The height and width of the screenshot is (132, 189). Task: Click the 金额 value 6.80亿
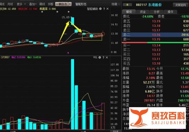(x=150, y=91)
